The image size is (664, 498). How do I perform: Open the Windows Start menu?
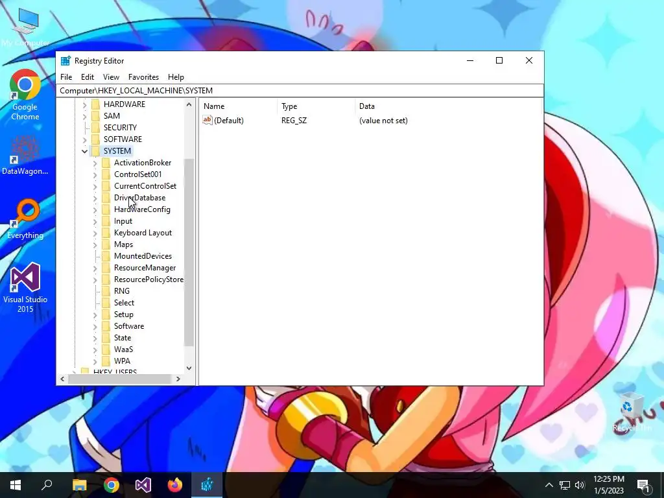click(16, 485)
